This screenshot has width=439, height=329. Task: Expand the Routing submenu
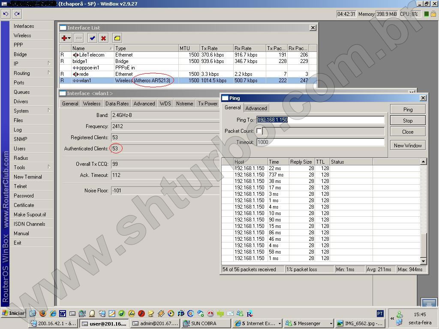(x=31, y=73)
